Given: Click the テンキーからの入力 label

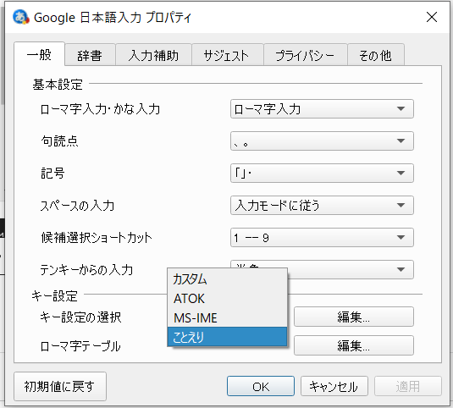Looking at the screenshot, I should point(86,270).
